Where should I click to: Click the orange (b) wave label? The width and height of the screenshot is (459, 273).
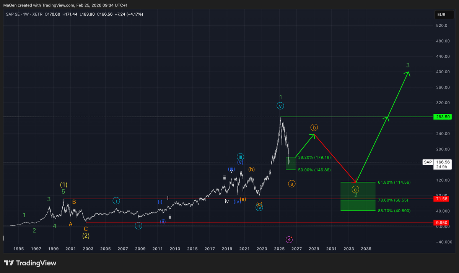[314, 127]
